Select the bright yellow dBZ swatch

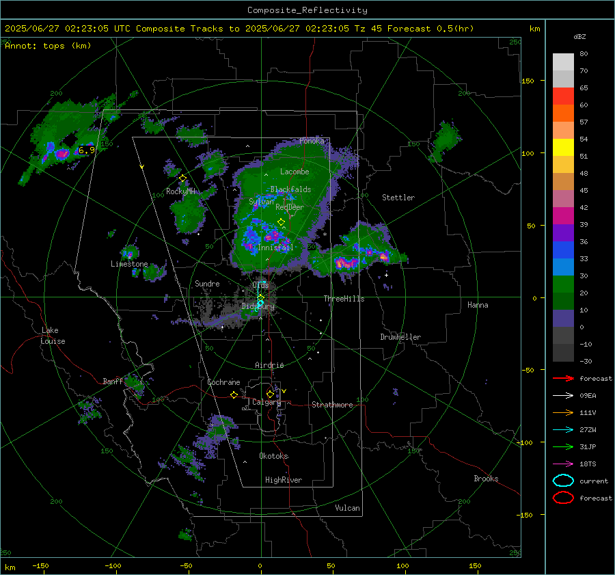[563, 148]
